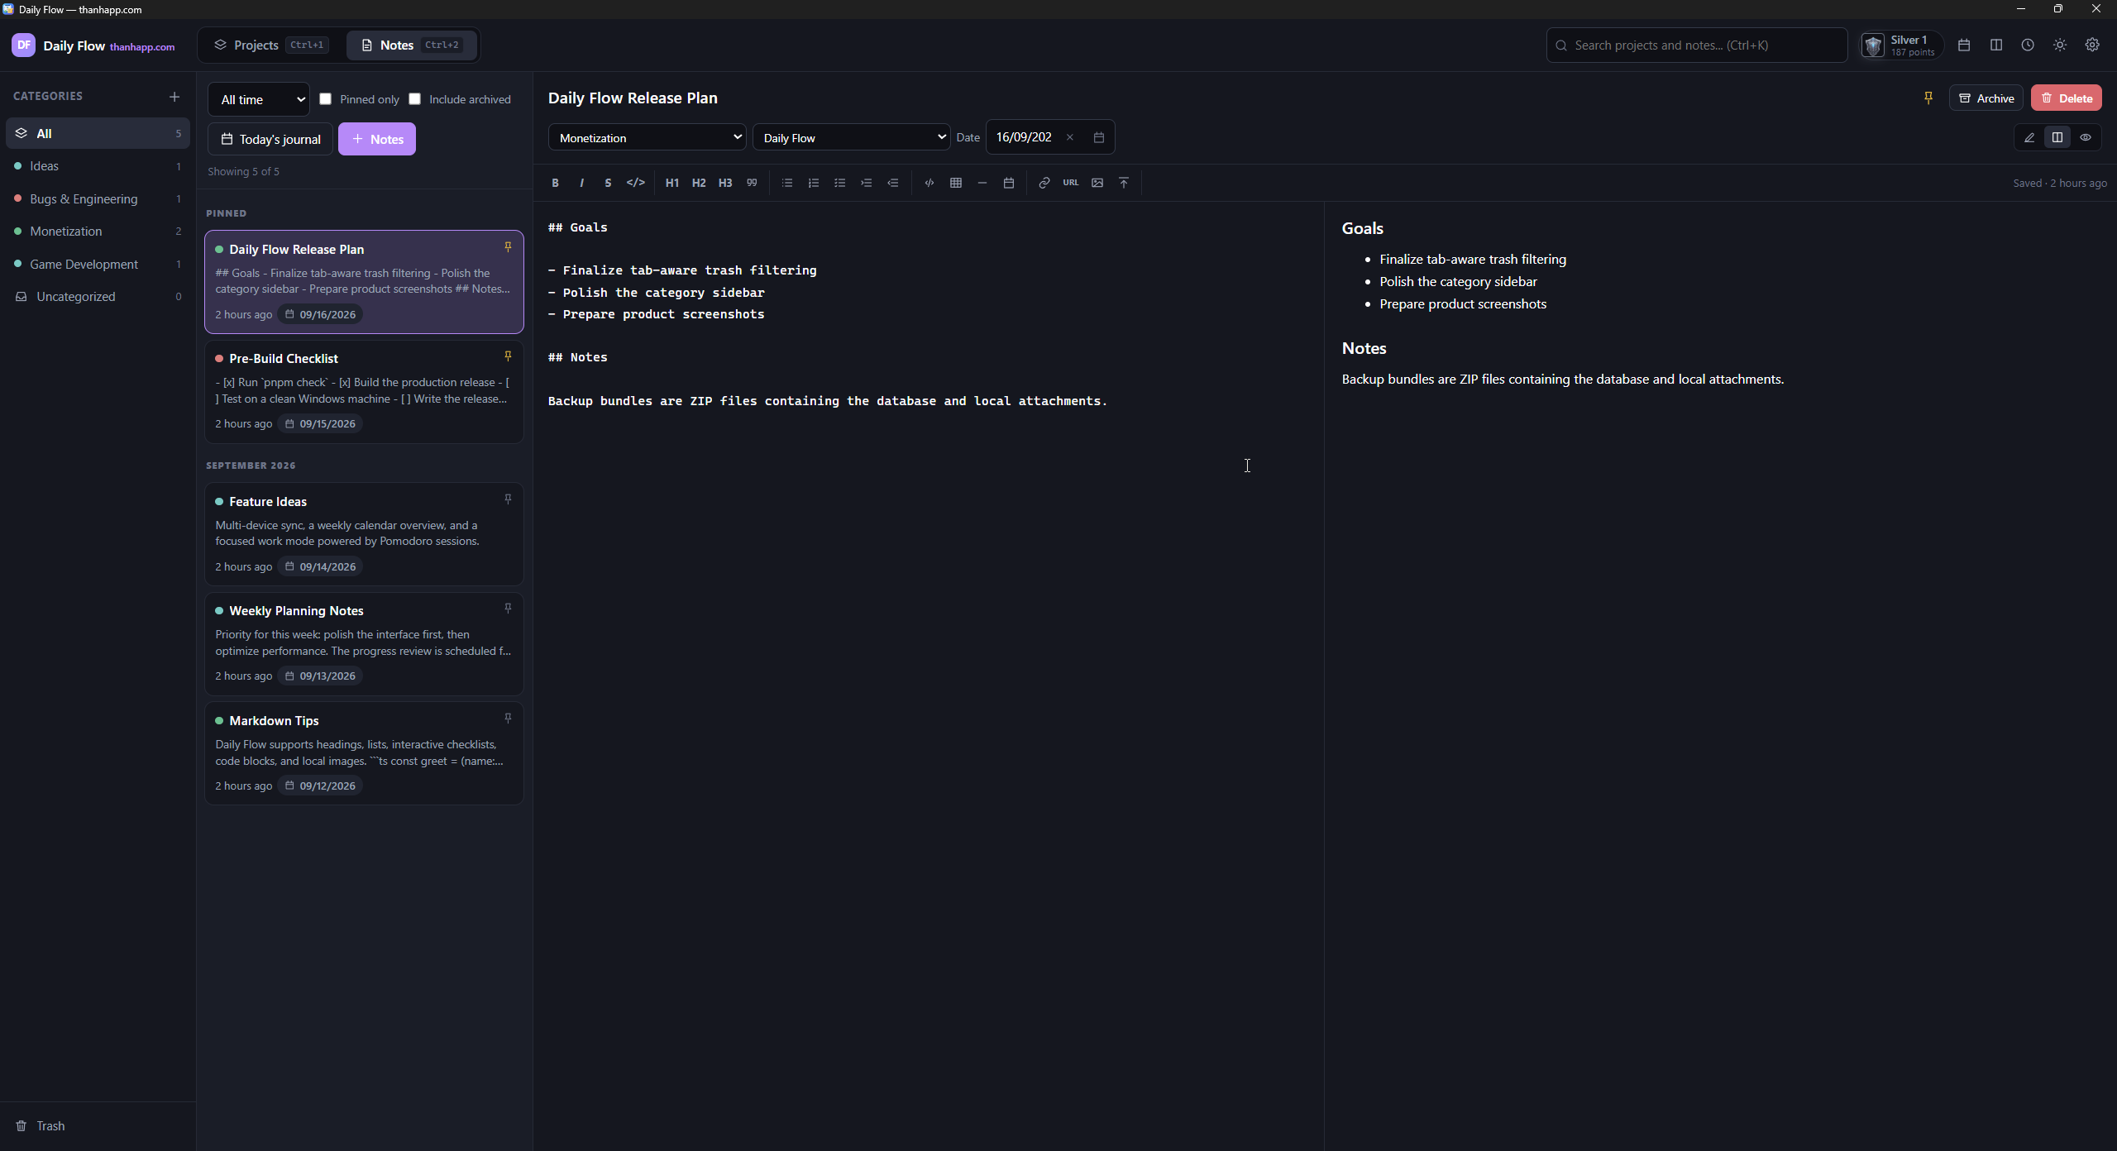Image resolution: width=2117 pixels, height=1151 pixels.
Task: Enable the Pinned only checkbox
Action: pos(326,99)
